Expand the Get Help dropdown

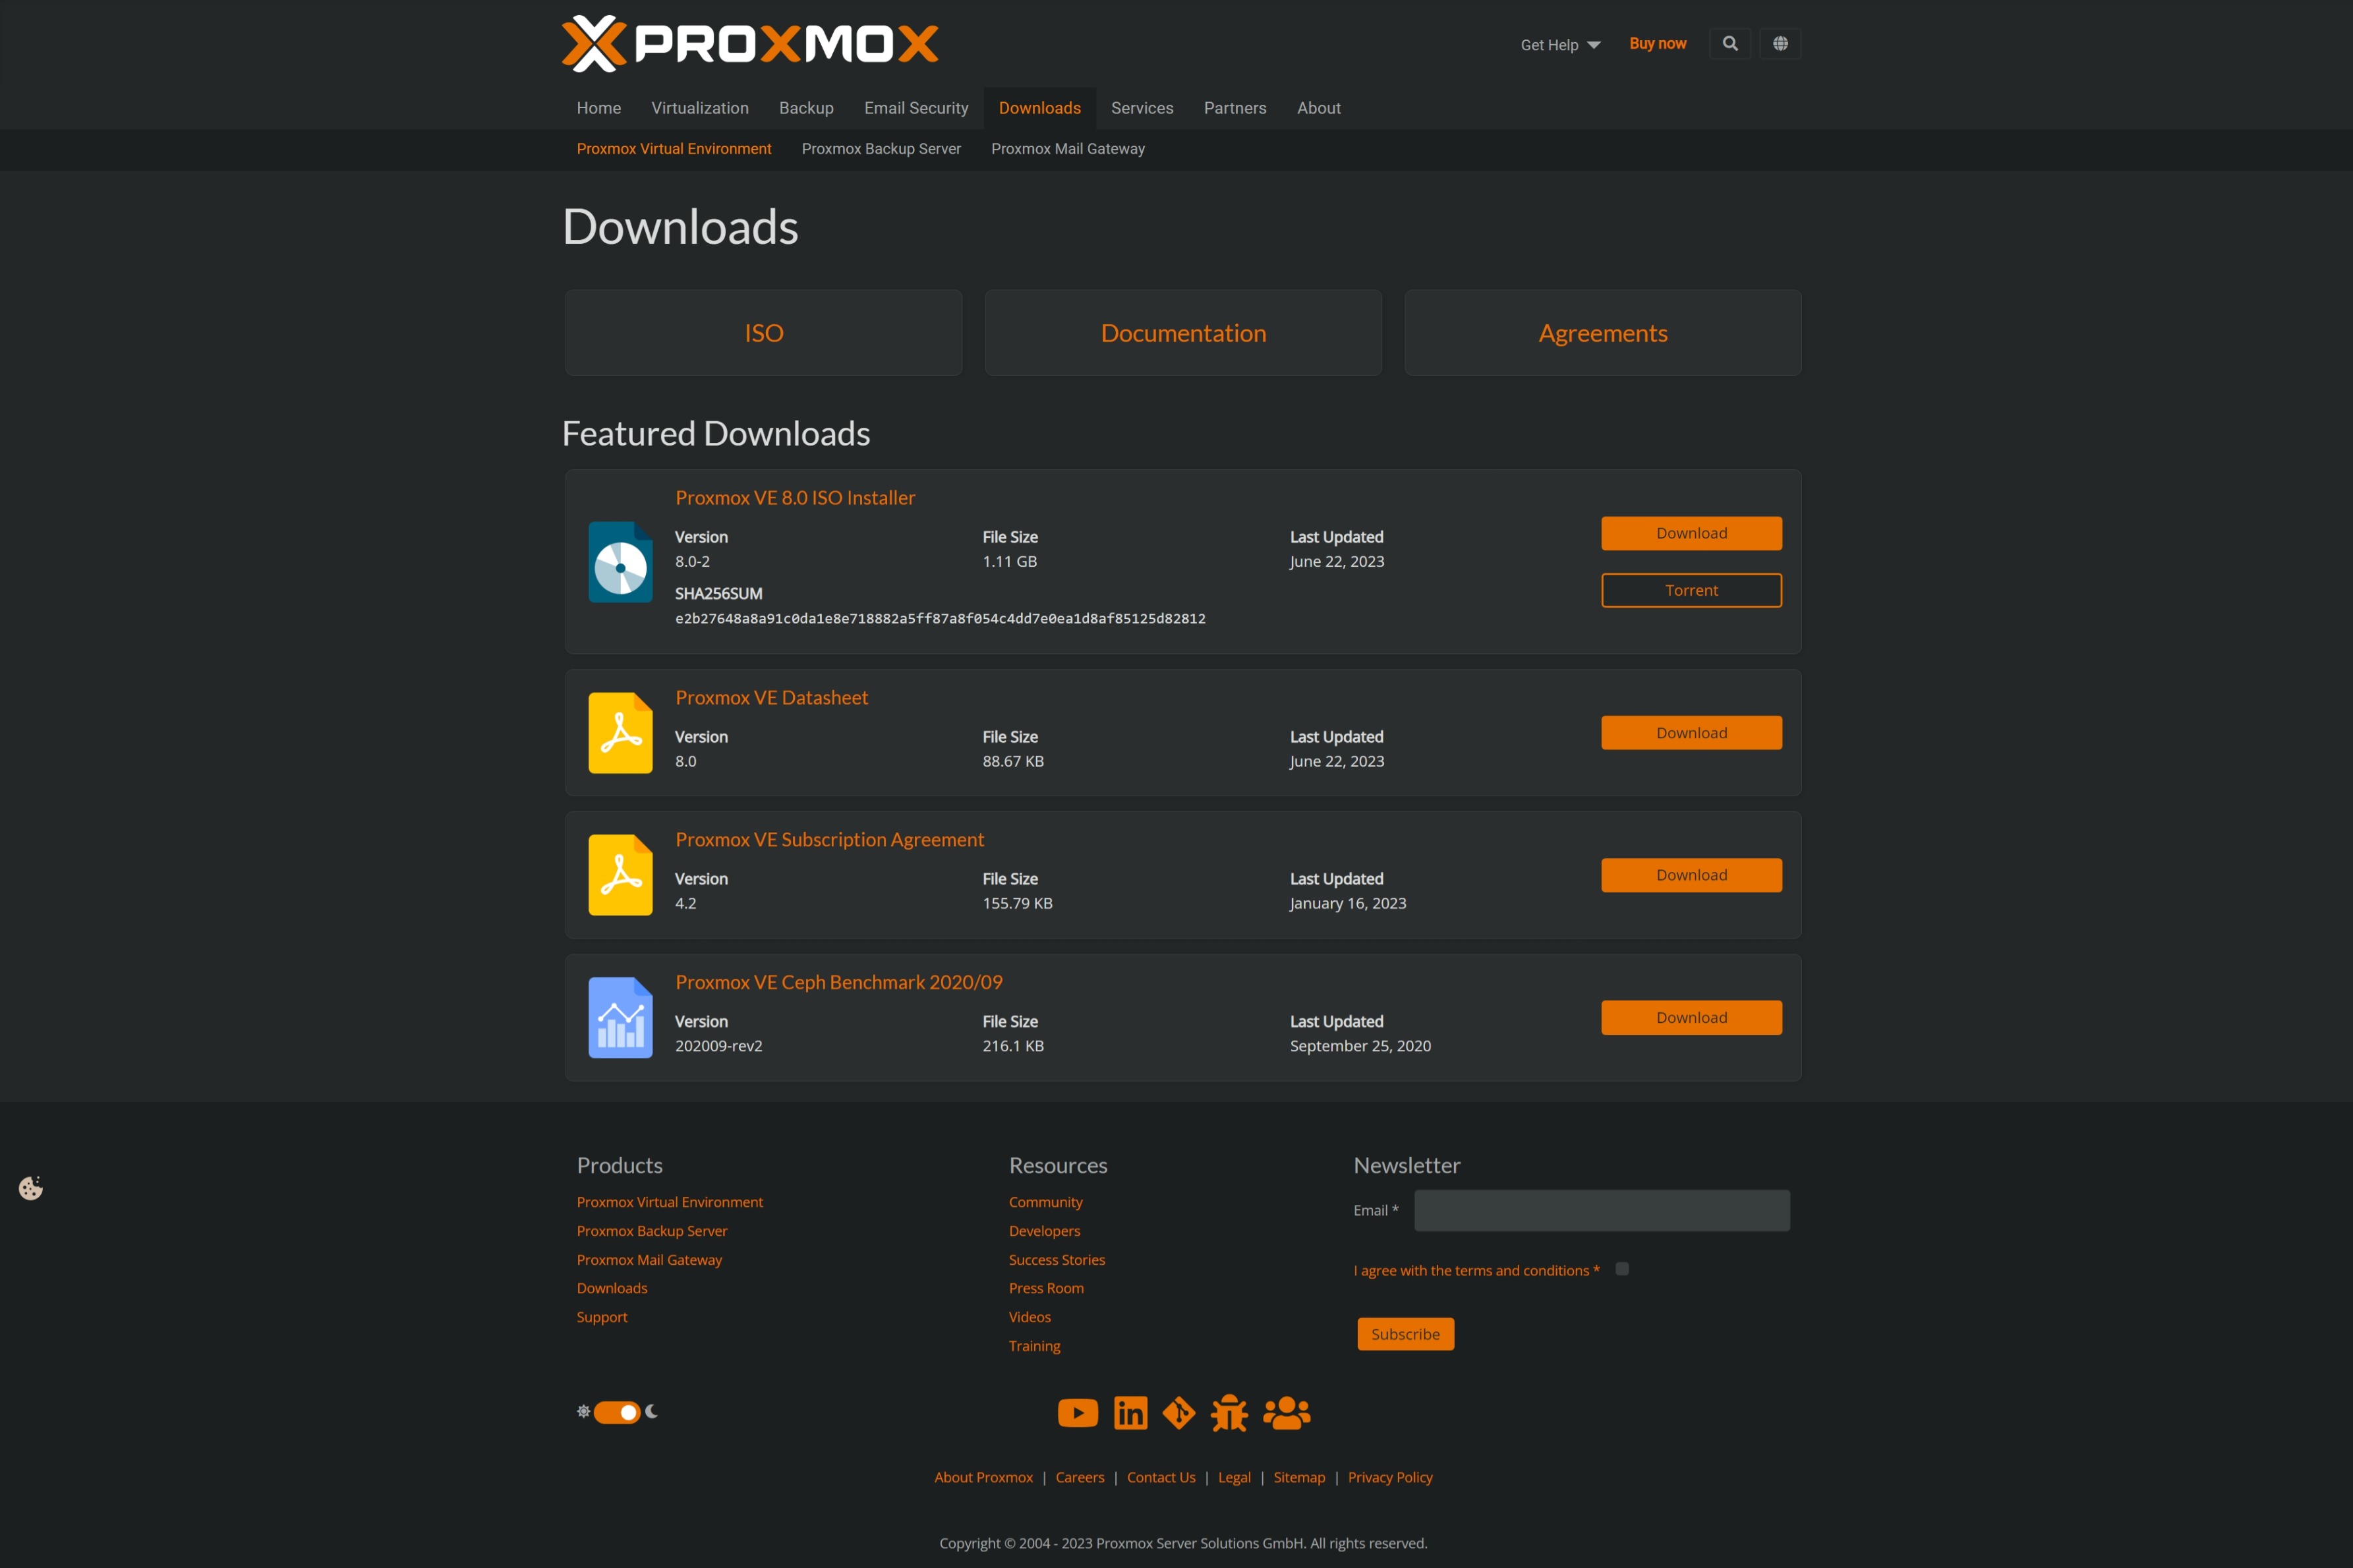[1560, 45]
